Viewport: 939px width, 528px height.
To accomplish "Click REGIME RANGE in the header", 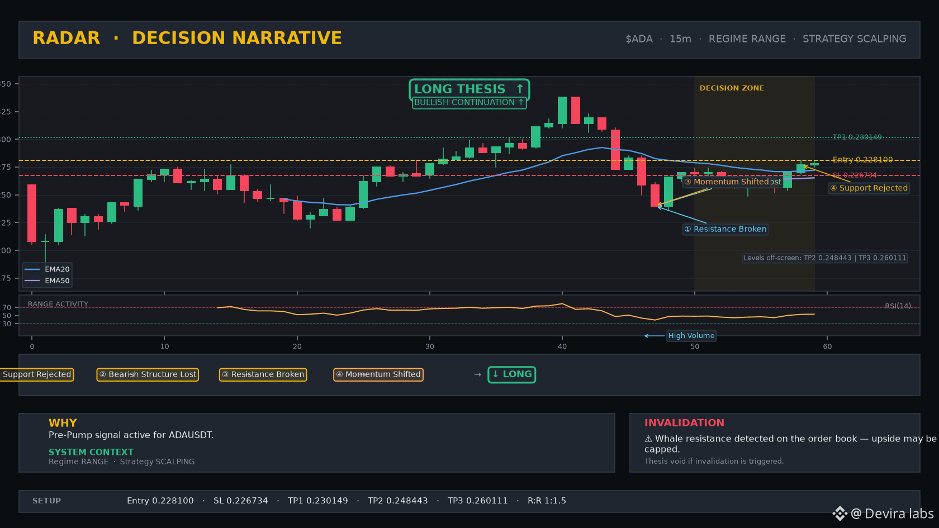I will point(747,39).
